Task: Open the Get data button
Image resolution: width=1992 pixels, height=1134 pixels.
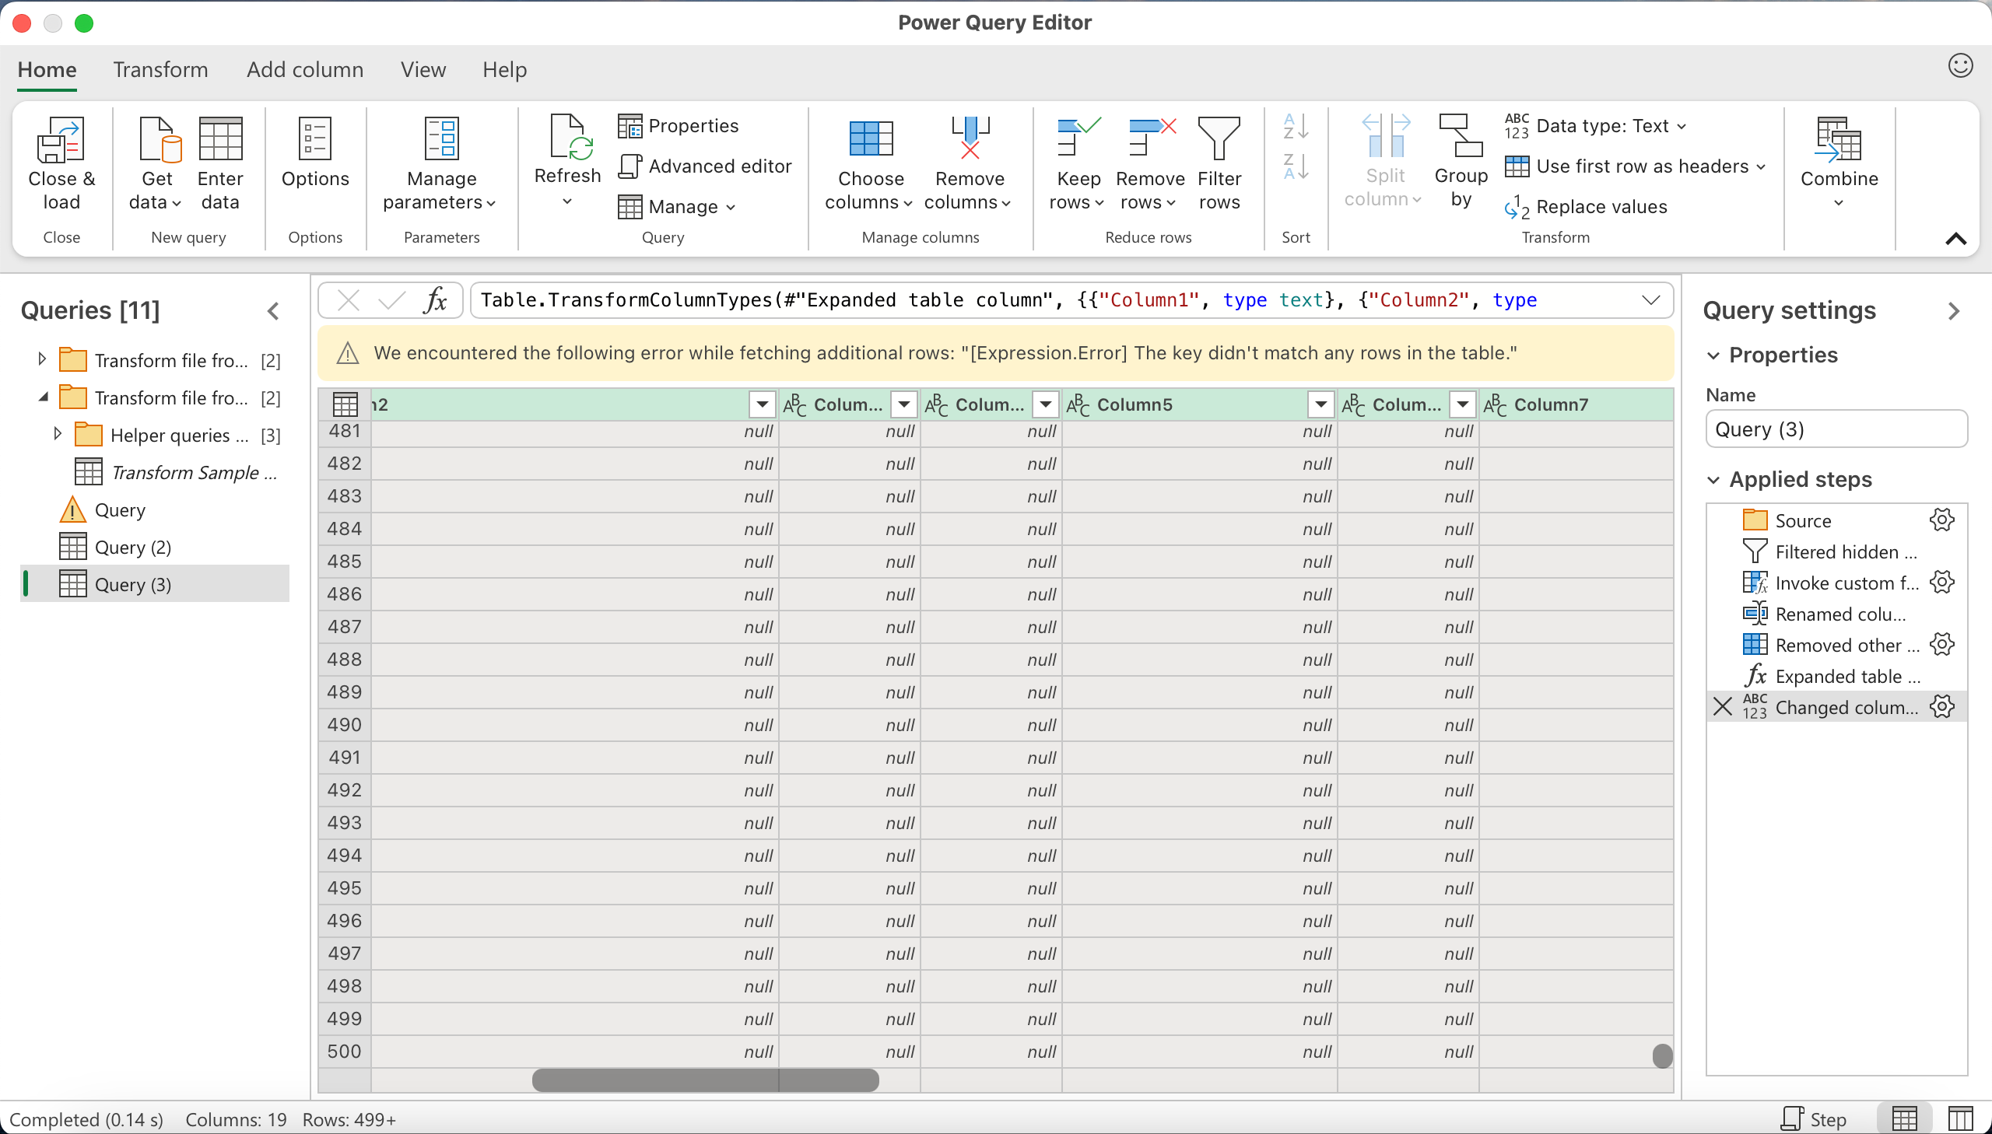Action: click(x=156, y=164)
